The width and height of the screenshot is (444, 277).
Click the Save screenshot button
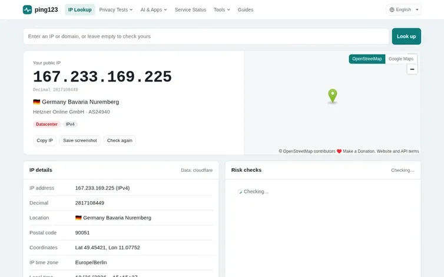pyautogui.click(x=80, y=141)
